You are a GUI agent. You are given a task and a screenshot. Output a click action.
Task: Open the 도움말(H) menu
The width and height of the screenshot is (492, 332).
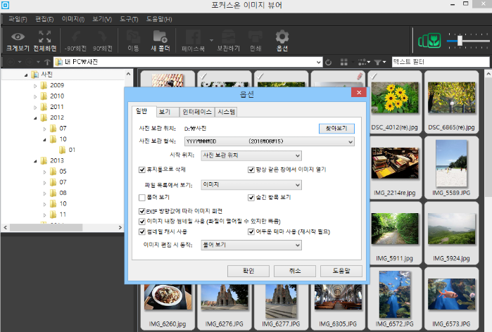(x=159, y=19)
